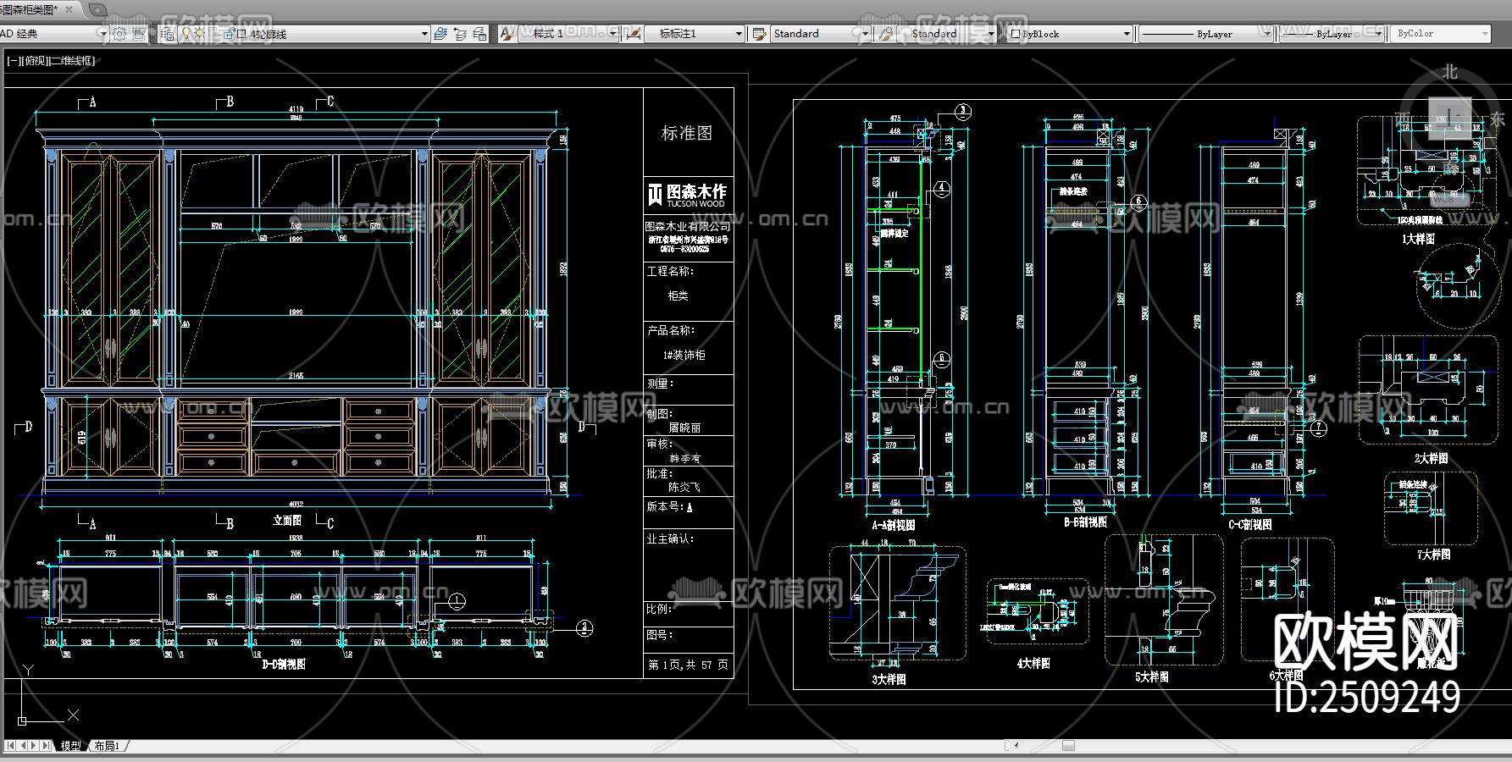Open the Text Style manager icon

tap(507, 34)
